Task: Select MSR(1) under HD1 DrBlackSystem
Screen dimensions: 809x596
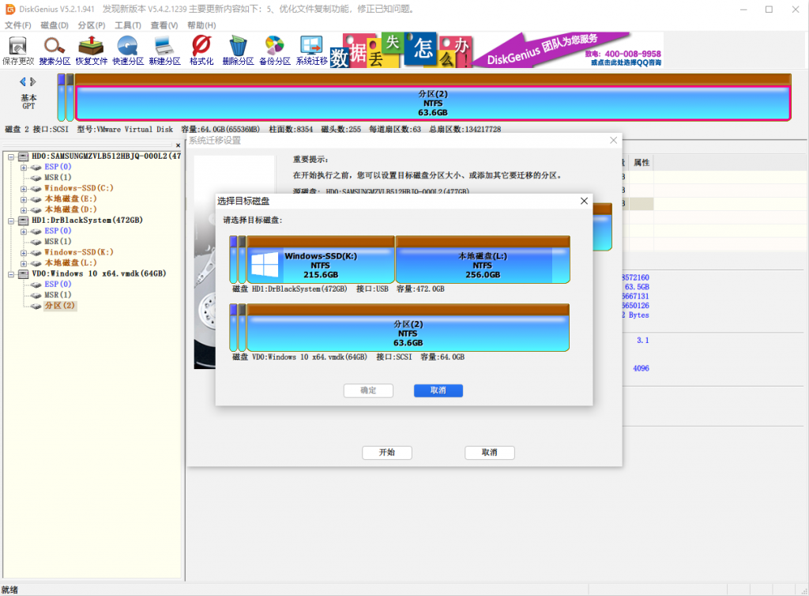Action: click(58, 242)
